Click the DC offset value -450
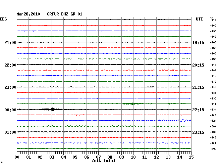Screen dimensions: 218x166 point(213,59)
